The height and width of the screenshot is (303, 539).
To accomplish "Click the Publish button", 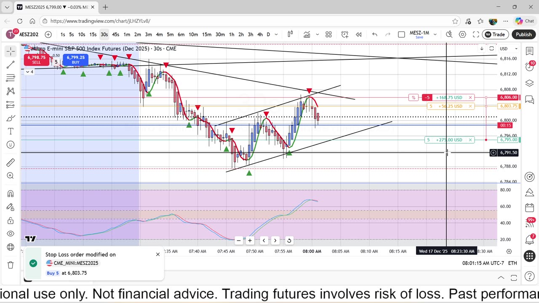I will [x=523, y=35].
